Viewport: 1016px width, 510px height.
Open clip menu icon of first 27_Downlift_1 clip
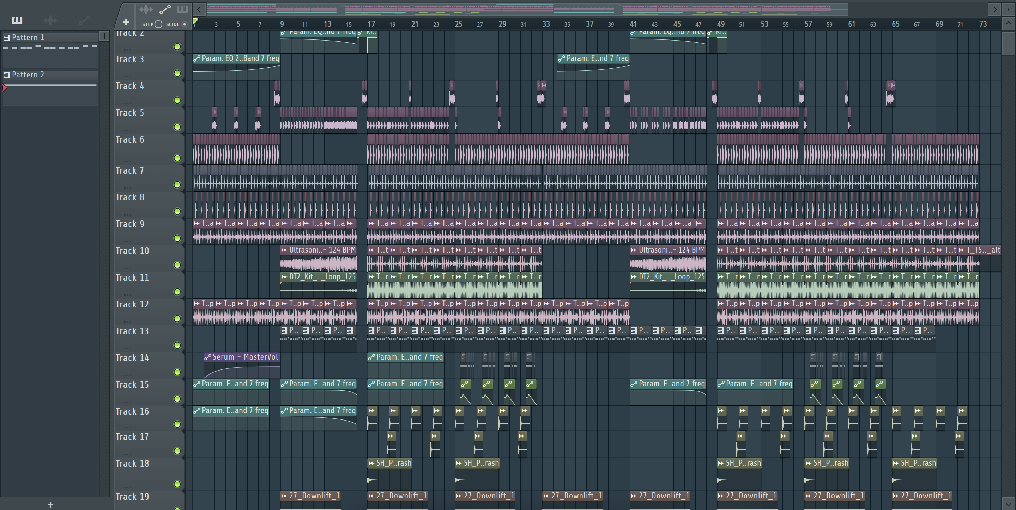[284, 496]
